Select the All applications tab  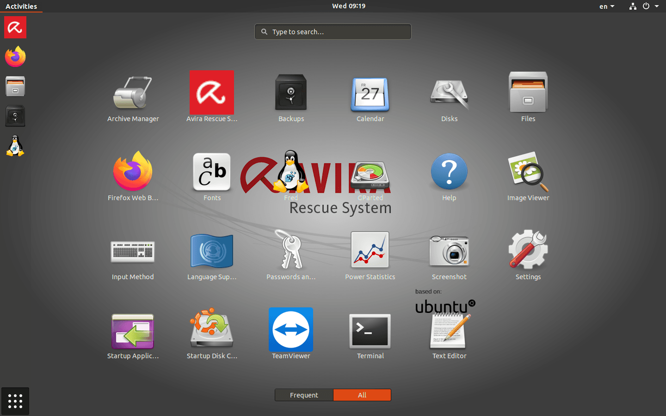pos(362,395)
